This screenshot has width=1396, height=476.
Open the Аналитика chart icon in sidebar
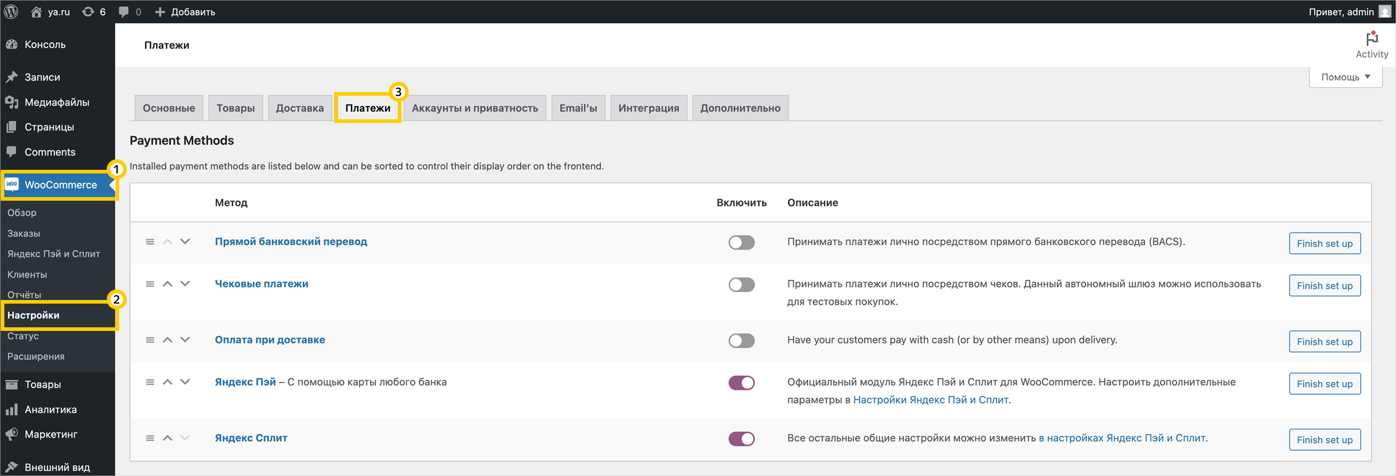pos(11,409)
